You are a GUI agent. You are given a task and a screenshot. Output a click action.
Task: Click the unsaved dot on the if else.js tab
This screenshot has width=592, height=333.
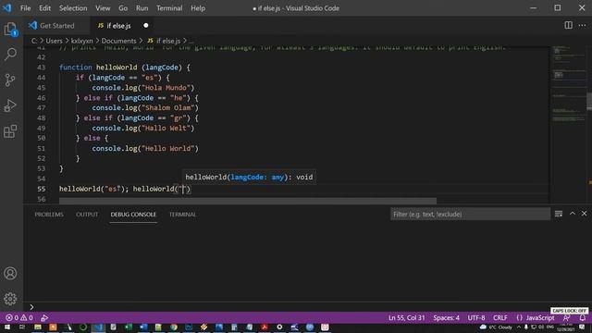[x=146, y=26]
